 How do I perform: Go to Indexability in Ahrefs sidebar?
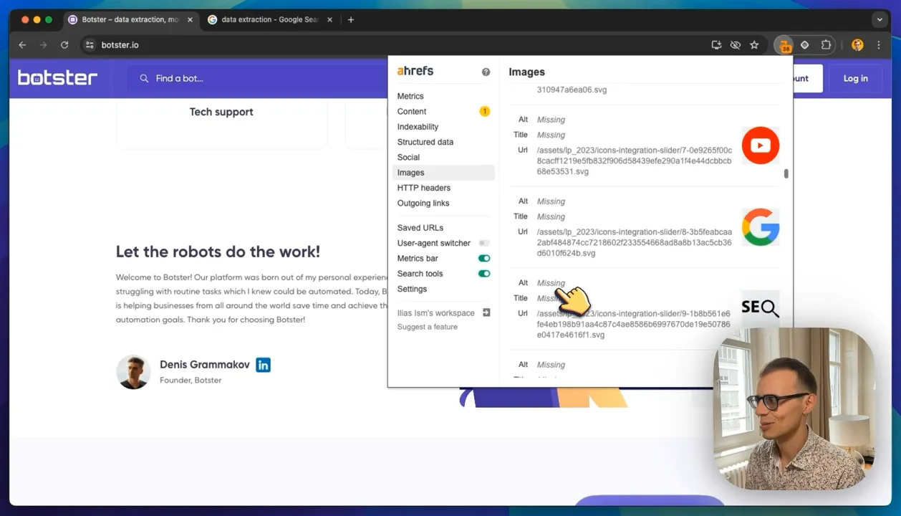pyautogui.click(x=418, y=127)
